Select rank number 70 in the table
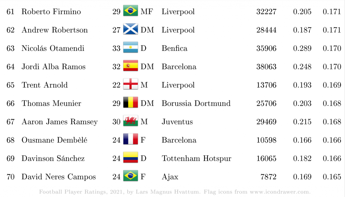The height and width of the screenshot is (197, 345). [x=10, y=176]
